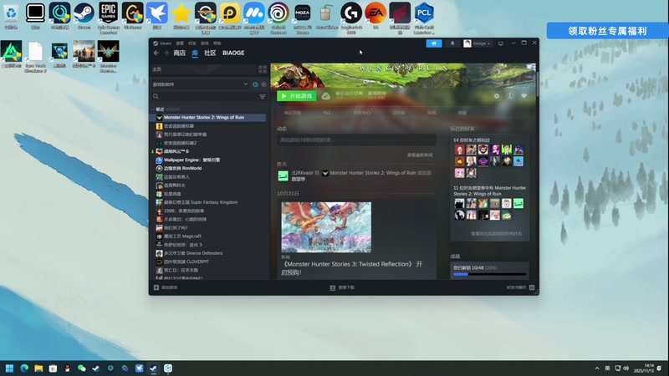Show hidden system tray icons
Image resolution: width=669 pixels, height=376 pixels.
(597, 368)
